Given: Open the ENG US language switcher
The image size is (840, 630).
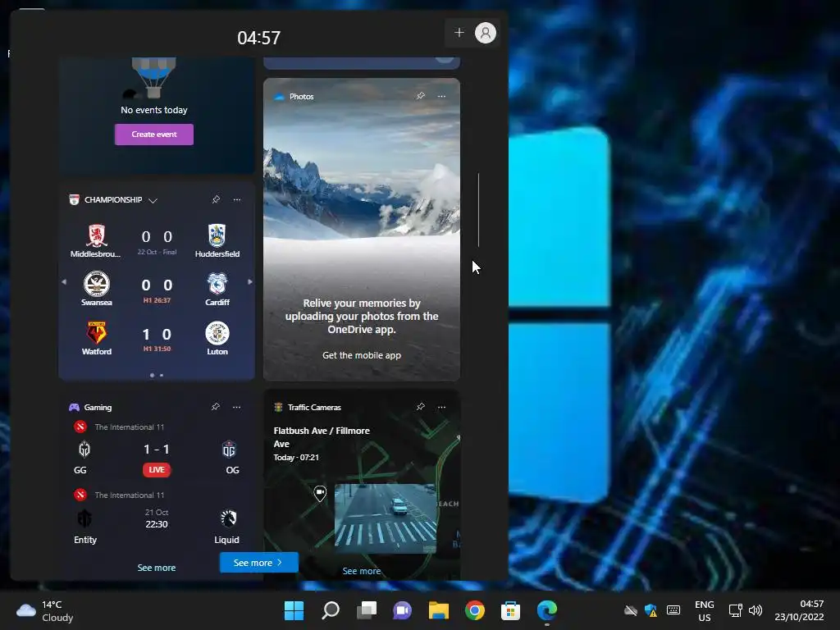Looking at the screenshot, I should 705,610.
